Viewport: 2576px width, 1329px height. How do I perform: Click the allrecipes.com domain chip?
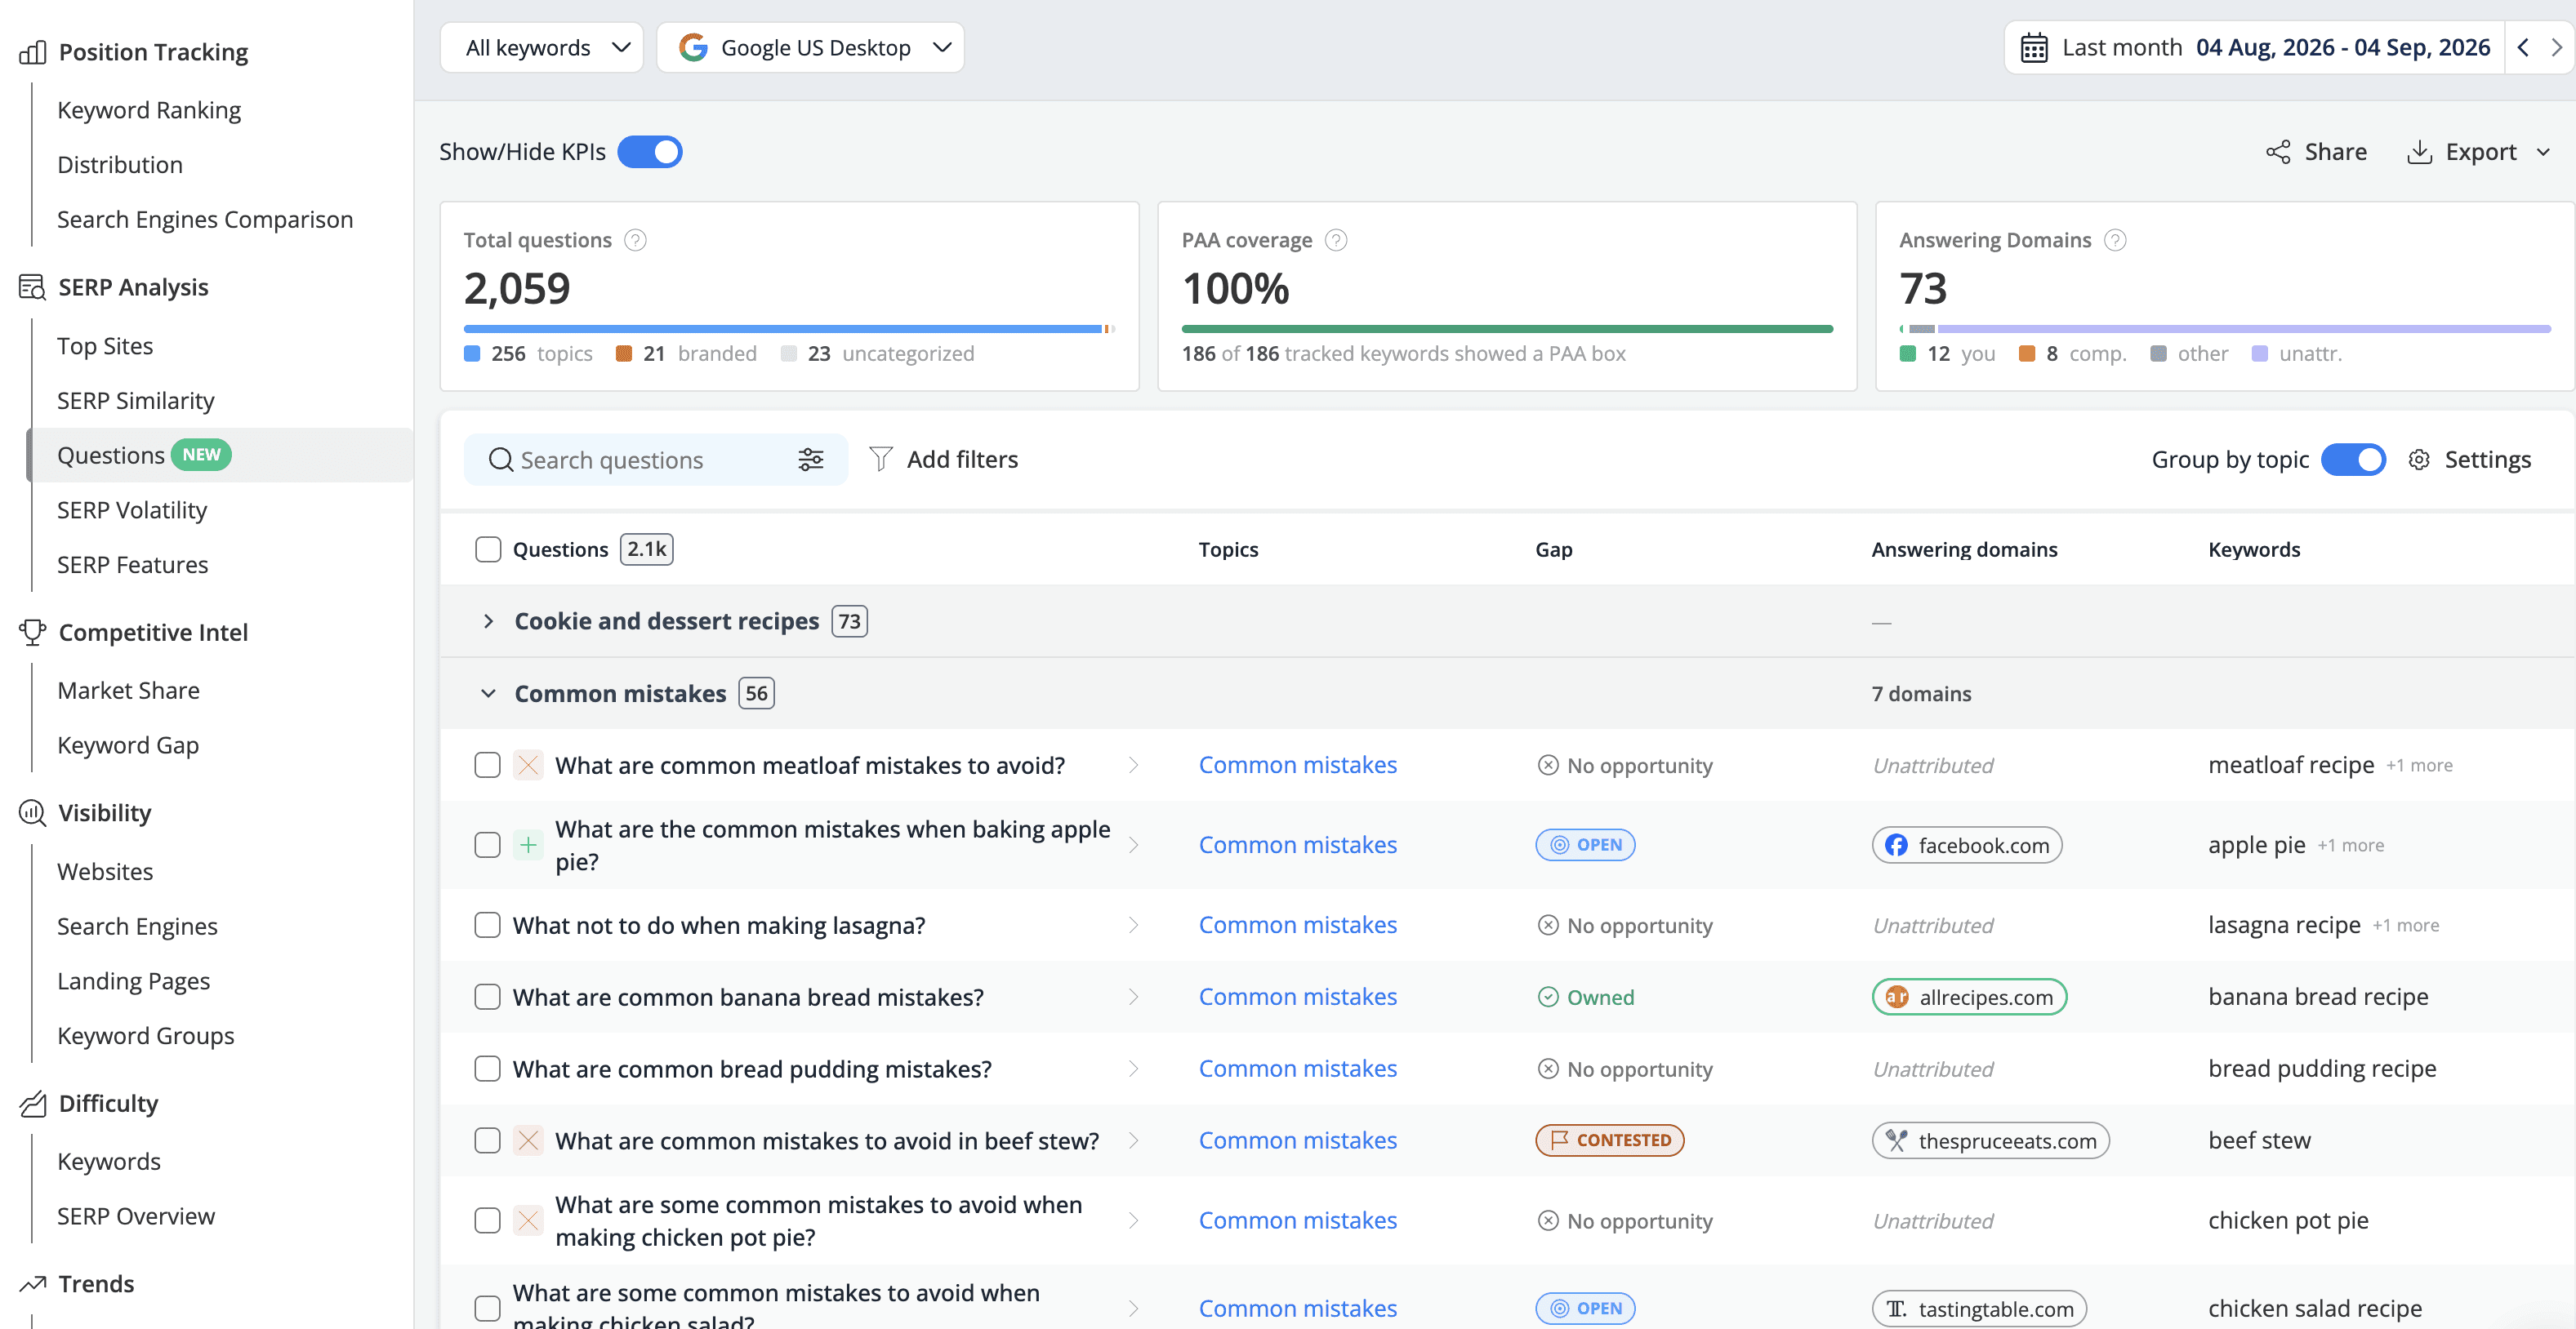(x=1969, y=998)
